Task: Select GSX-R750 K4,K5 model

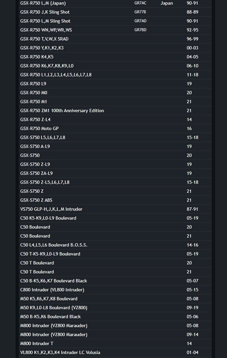Action: pyautogui.click(x=37, y=57)
